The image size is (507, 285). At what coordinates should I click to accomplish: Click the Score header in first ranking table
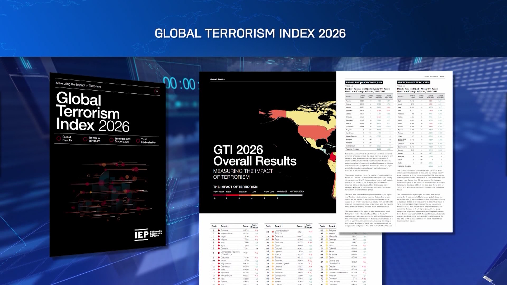click(246, 226)
